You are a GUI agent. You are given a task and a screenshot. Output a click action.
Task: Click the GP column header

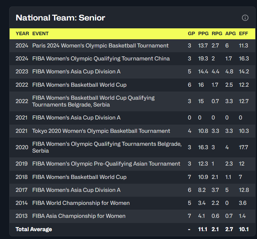click(191, 33)
